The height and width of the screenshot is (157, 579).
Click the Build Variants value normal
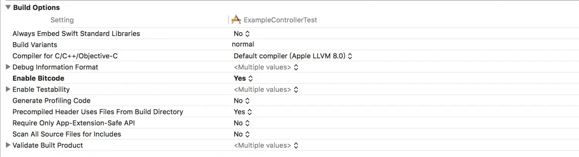pos(243,45)
